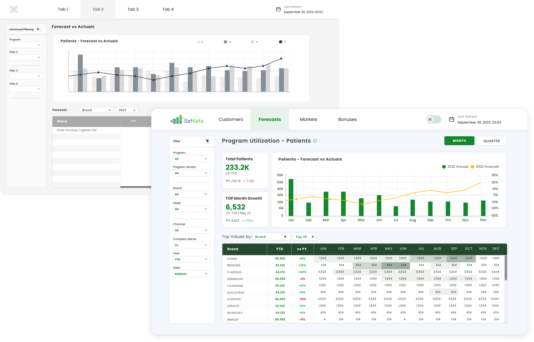Click the Advanced Filtering clear icon

38,29
